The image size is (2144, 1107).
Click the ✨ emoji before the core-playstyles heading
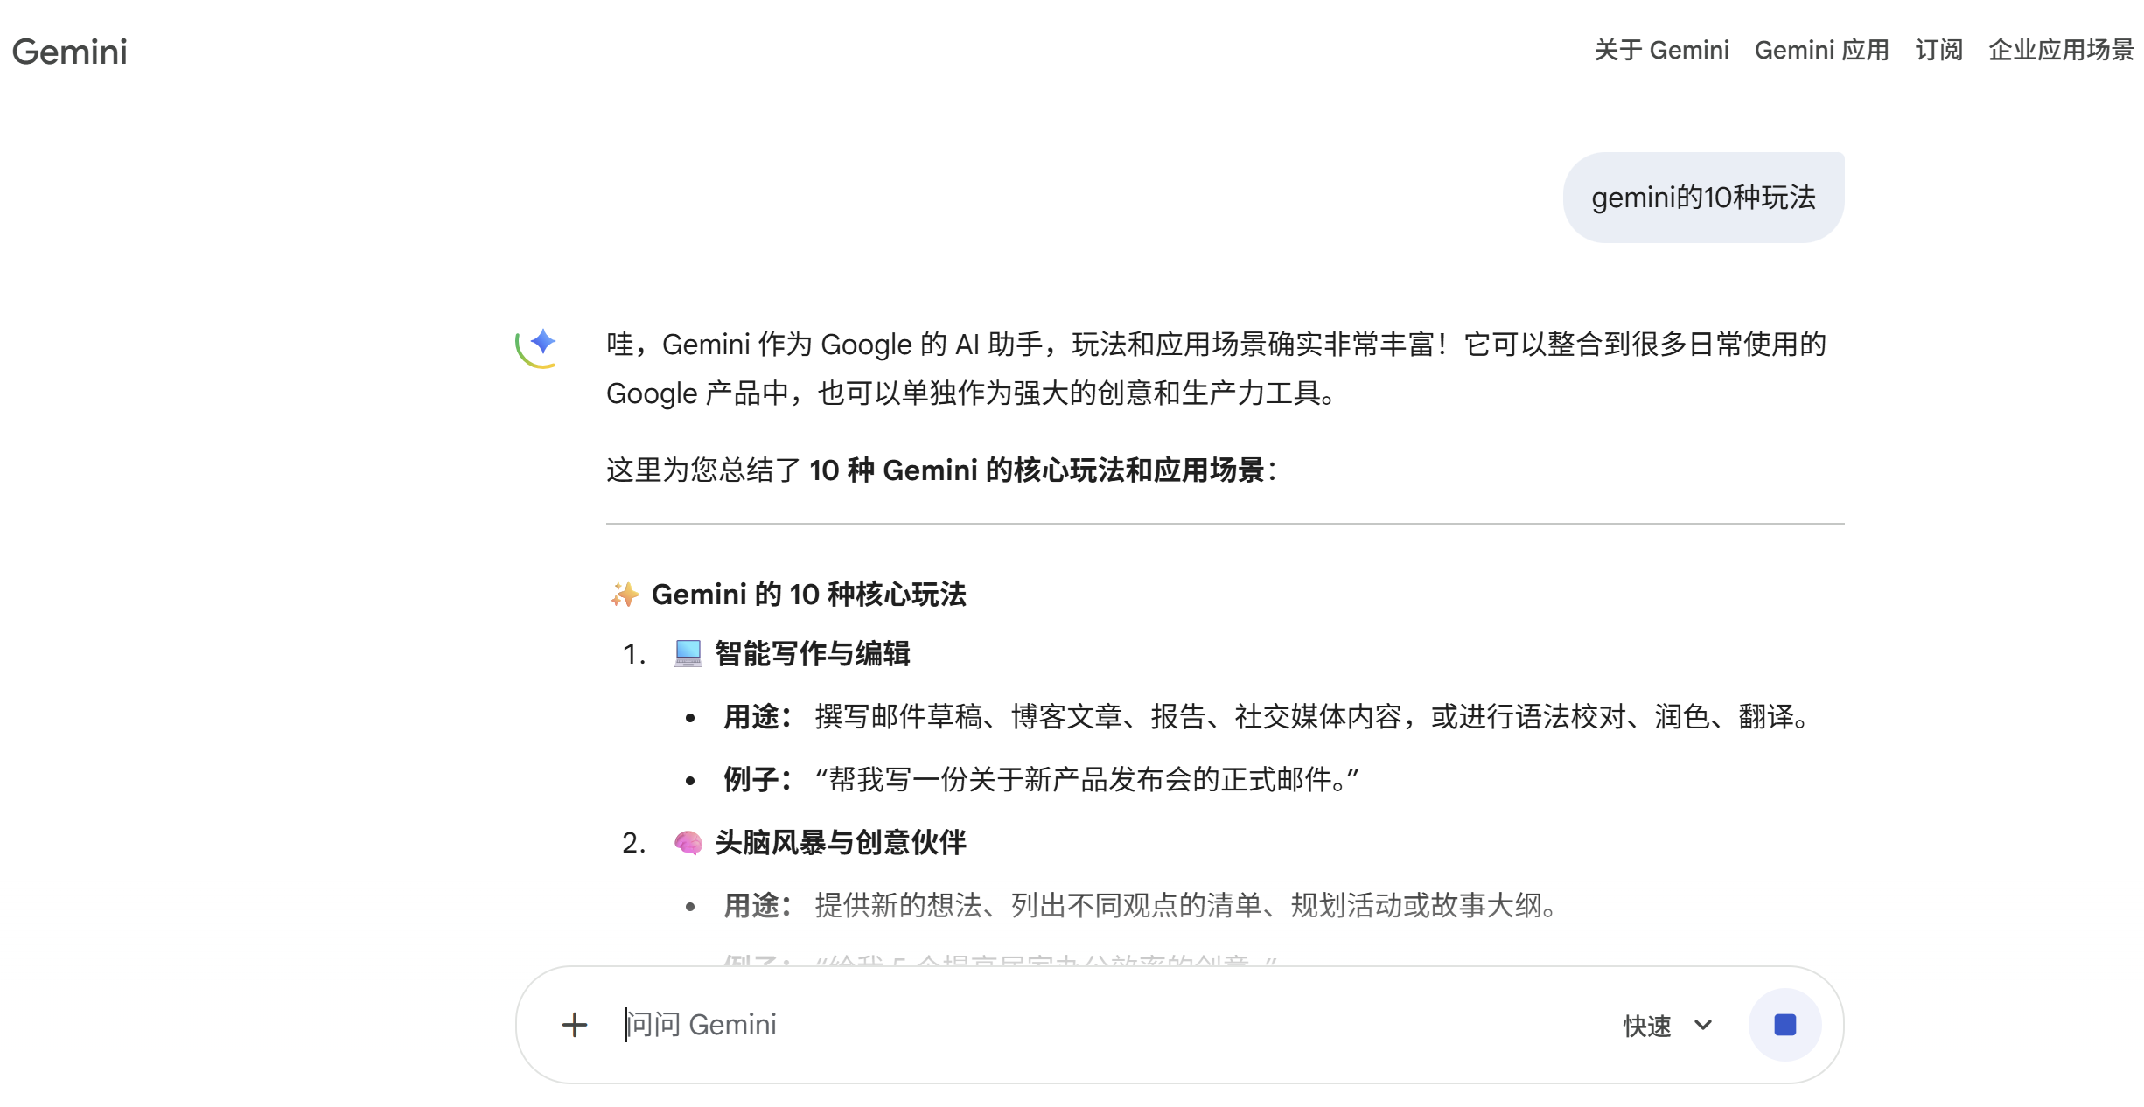point(624,593)
